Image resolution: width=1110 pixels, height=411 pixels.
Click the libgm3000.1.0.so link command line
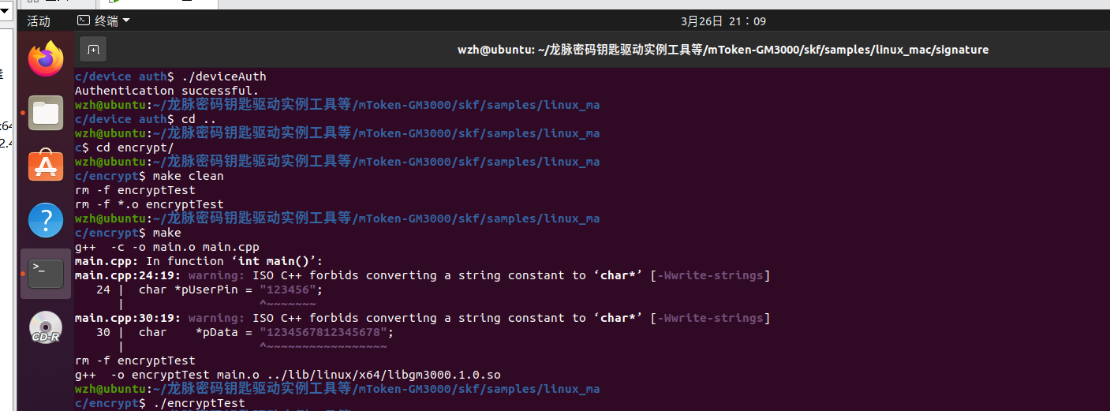[x=287, y=375]
